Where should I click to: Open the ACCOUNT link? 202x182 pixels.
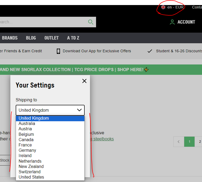pyautogui.click(x=186, y=22)
